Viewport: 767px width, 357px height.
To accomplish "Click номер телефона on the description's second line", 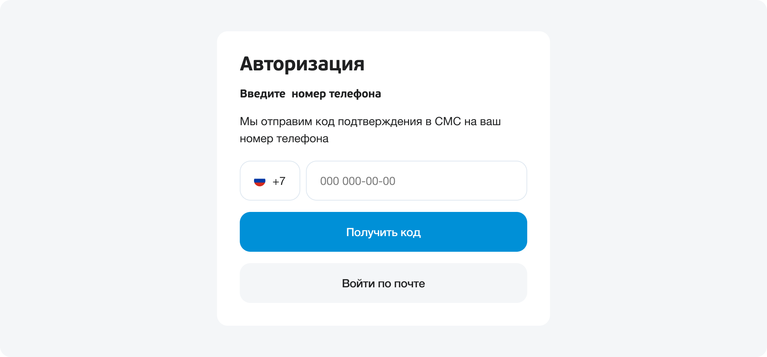I will 284,139.
